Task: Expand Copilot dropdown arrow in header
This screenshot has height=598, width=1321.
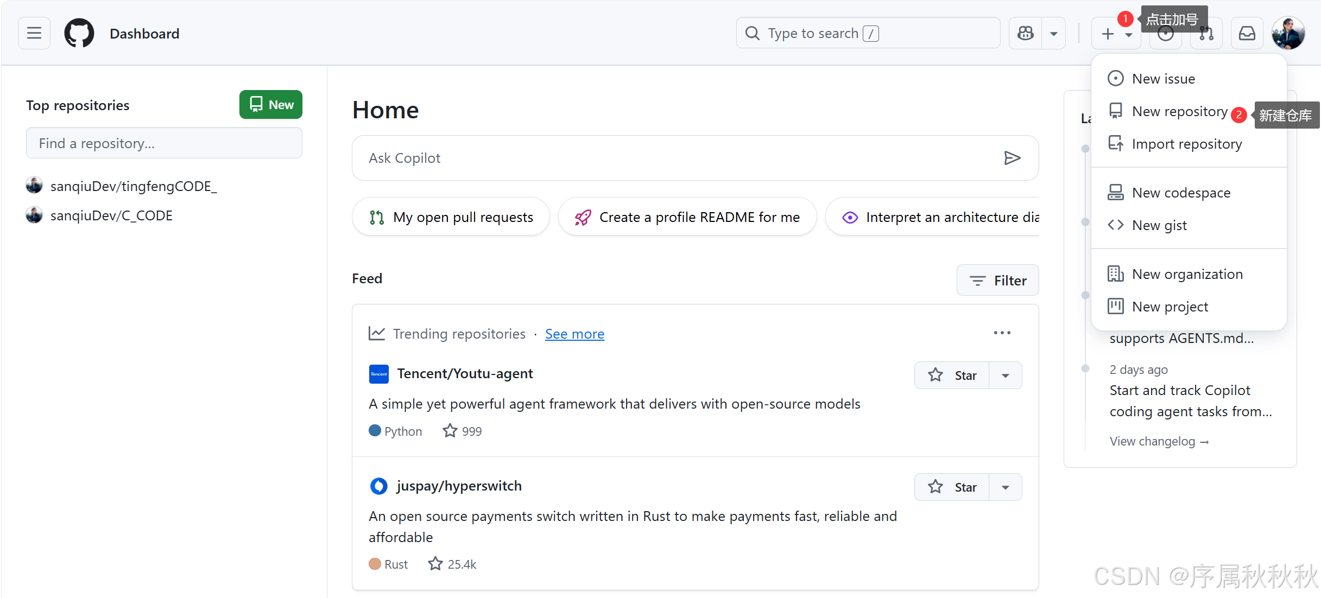Action: (x=1053, y=33)
